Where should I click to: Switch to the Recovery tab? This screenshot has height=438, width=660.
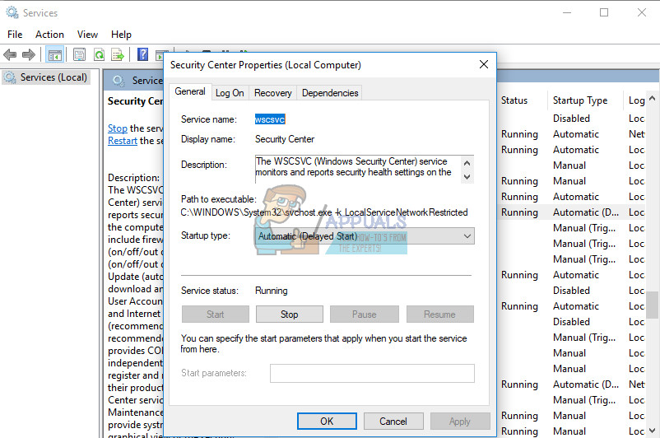(272, 93)
